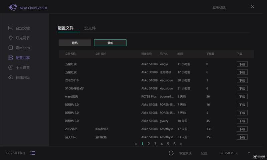Open 宏Macro icon in sidebar
This screenshot has height=160, width=267.
tap(11, 48)
